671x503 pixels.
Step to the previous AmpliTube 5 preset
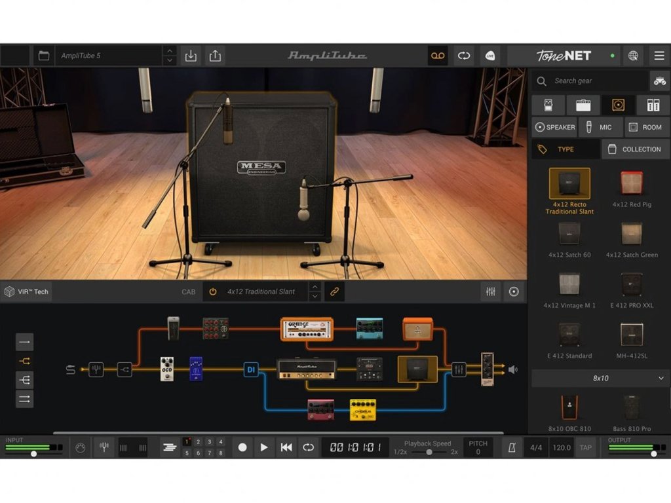pos(170,50)
